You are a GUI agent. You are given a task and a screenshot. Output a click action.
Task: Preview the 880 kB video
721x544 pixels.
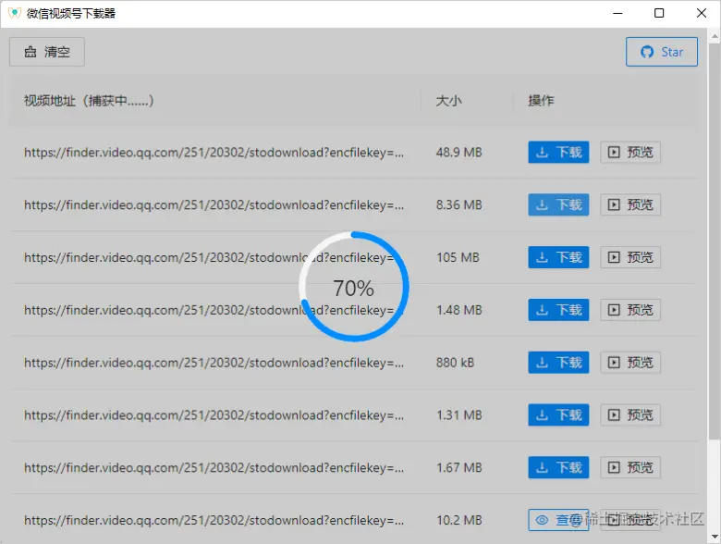coord(630,363)
